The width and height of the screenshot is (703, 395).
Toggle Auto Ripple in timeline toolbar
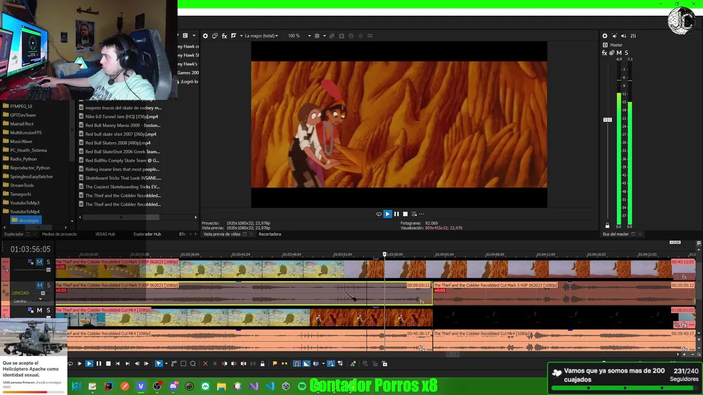pos(316,363)
